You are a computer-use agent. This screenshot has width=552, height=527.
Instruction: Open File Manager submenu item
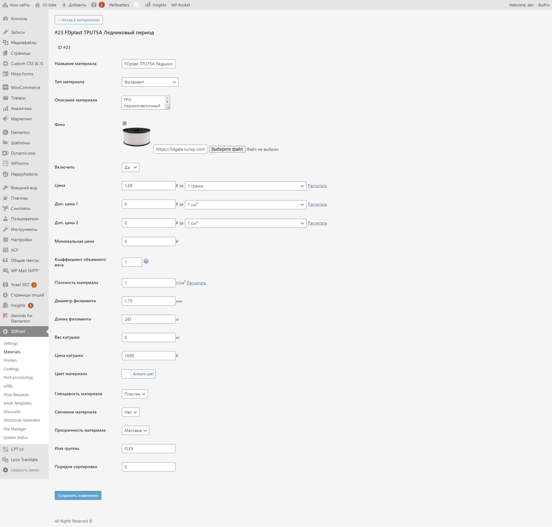click(x=15, y=429)
